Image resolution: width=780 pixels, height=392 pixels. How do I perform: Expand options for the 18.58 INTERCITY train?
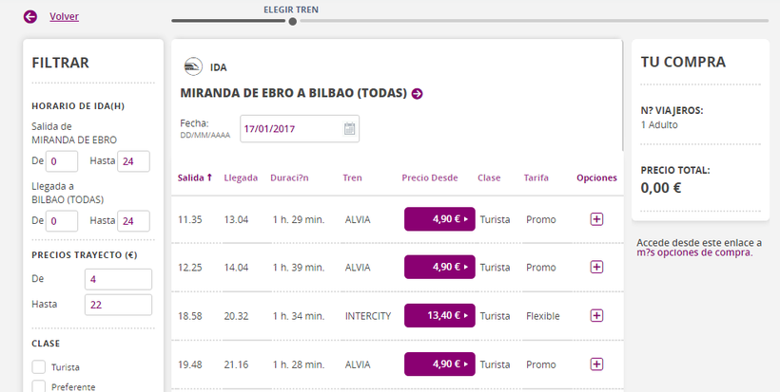[596, 316]
